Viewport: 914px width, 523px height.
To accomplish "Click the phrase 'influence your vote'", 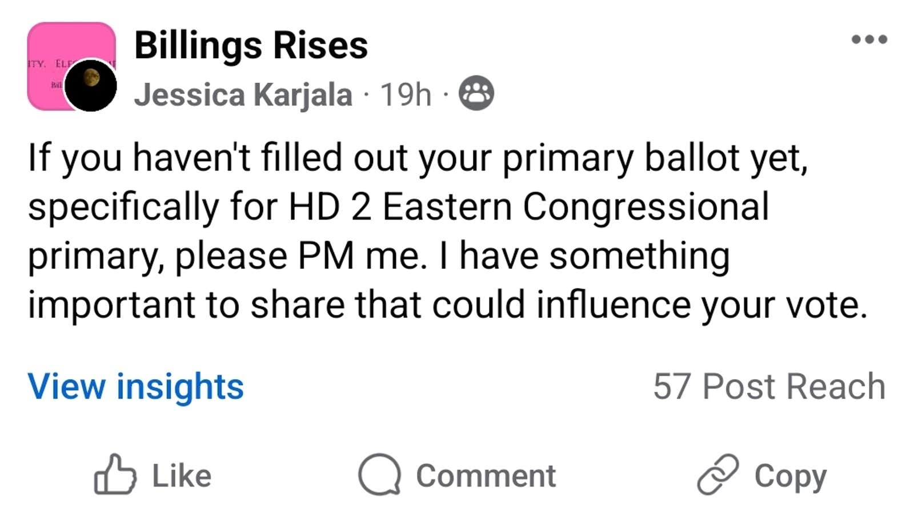I will (701, 305).
